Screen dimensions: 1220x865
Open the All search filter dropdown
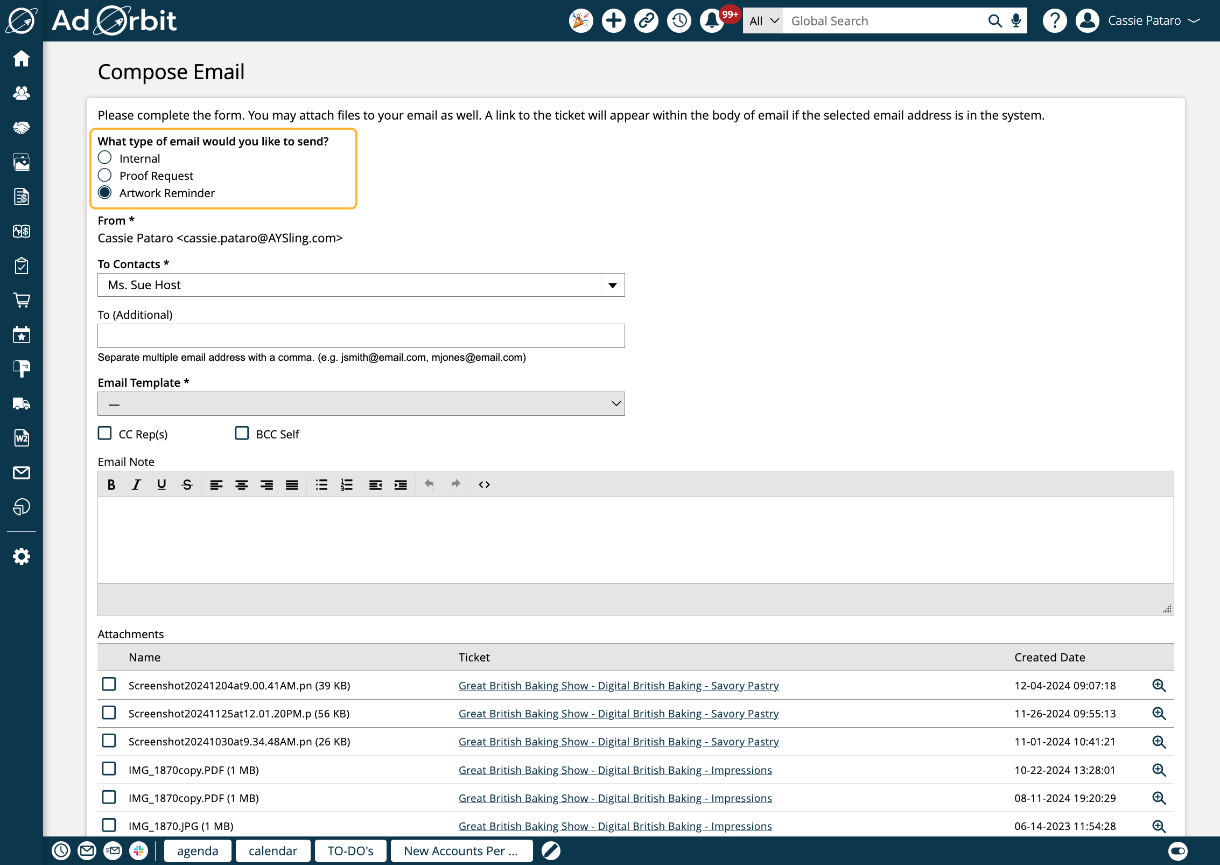pyautogui.click(x=763, y=21)
